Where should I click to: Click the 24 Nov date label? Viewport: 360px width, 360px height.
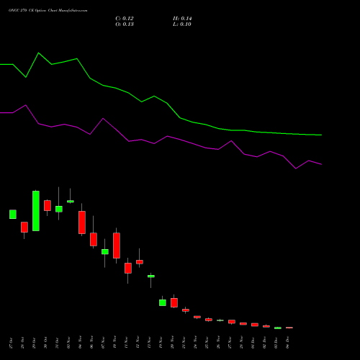coord(195,343)
